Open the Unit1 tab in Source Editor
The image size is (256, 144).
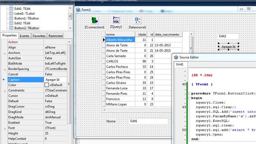[180, 64]
